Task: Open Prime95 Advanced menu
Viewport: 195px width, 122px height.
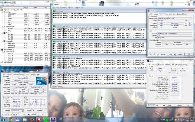Action: tap(63, 8)
